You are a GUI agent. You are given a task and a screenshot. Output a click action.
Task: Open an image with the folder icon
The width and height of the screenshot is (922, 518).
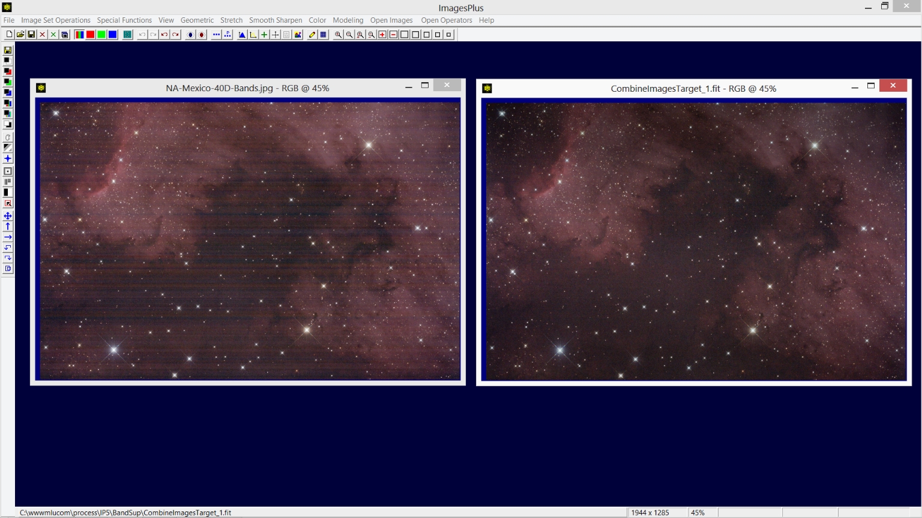[20, 35]
